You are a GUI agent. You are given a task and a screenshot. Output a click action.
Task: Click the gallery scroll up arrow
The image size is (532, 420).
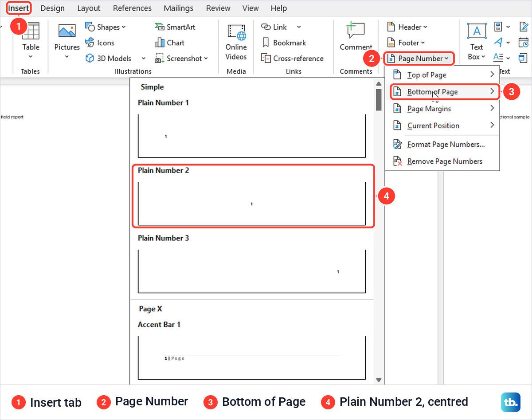[x=379, y=84]
